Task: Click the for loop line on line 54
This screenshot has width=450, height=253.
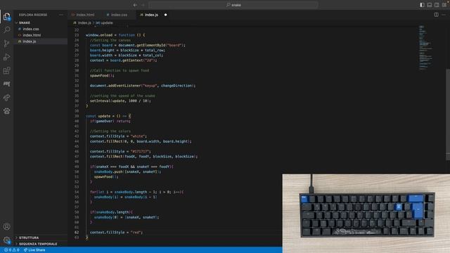Action: click(136, 192)
